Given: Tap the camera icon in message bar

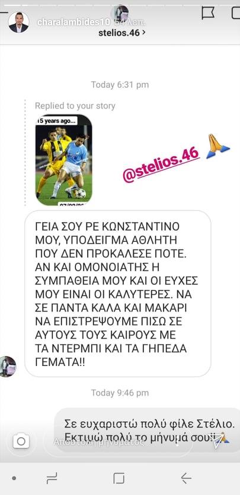Looking at the screenshot, I should point(21,441).
